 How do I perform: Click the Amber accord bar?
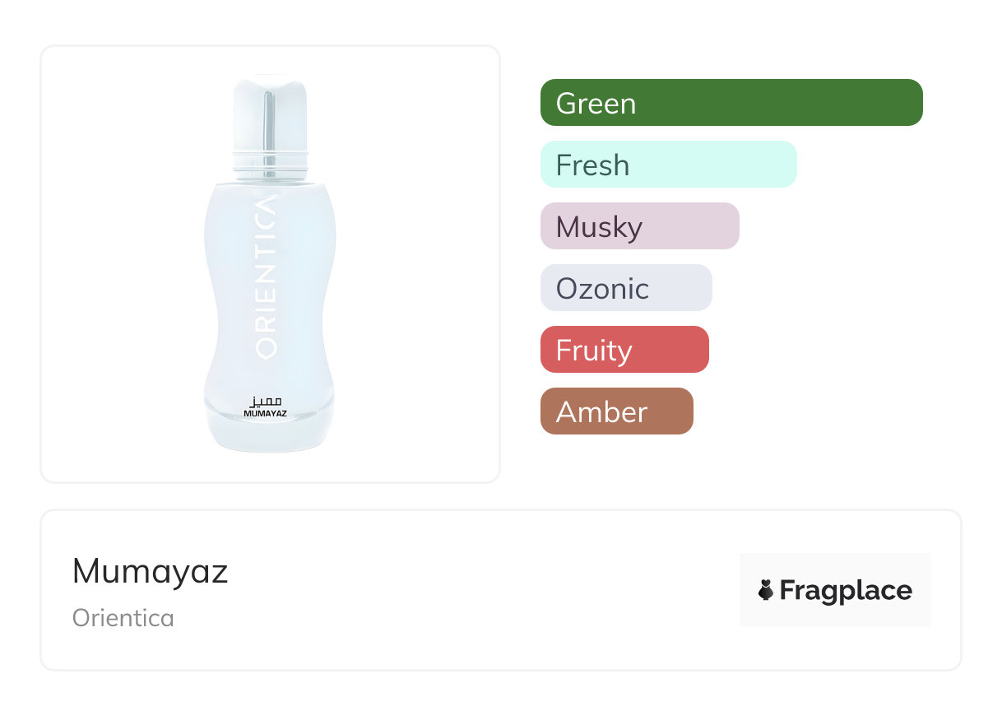pos(616,411)
